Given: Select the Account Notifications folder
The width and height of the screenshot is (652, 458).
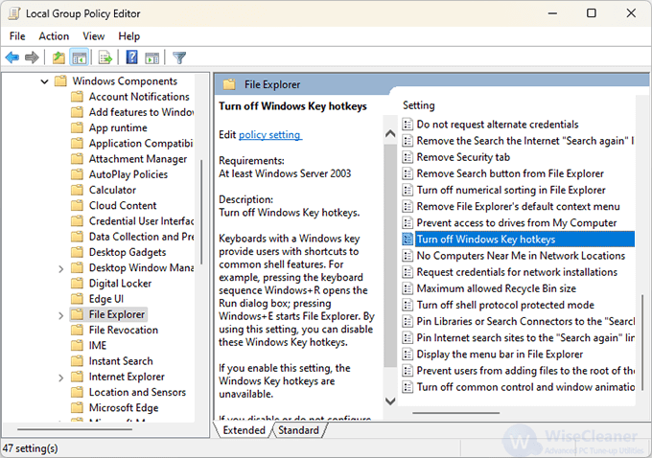Looking at the screenshot, I should click(x=139, y=97).
